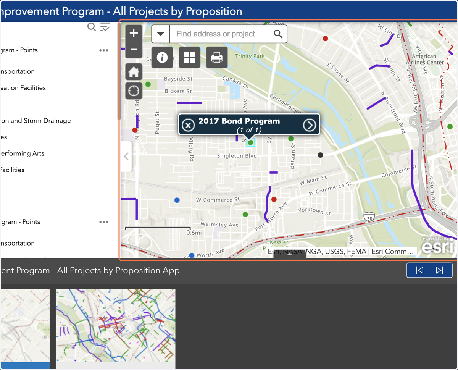Zoom in on the map

[134, 33]
